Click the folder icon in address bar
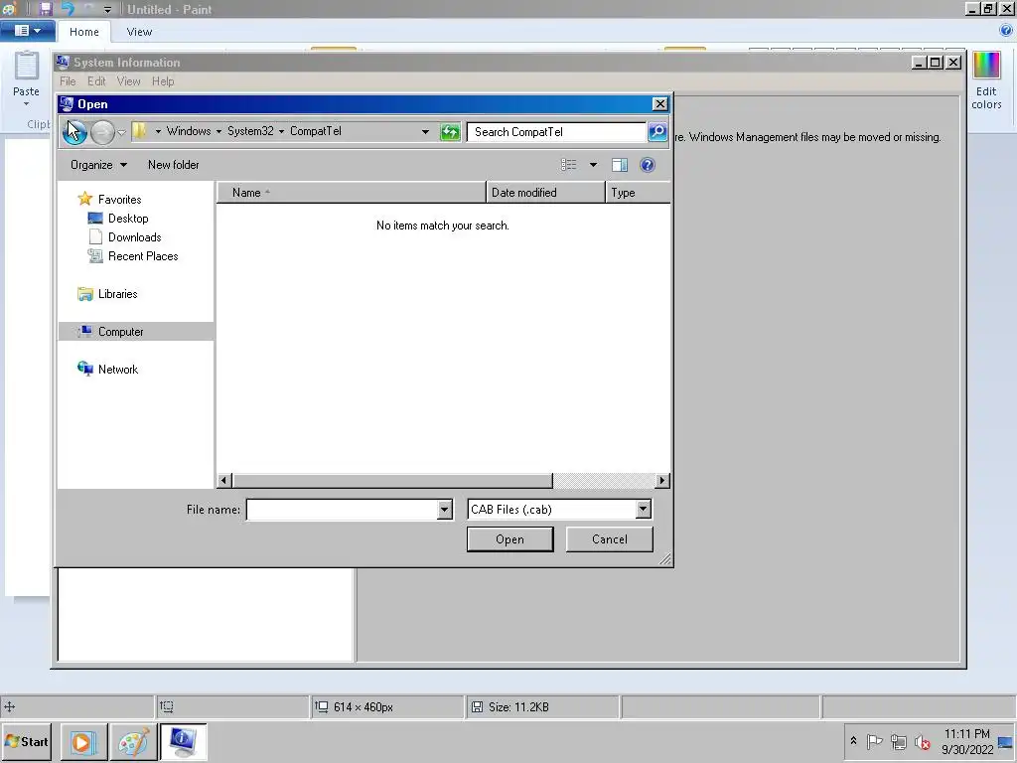Viewport: 1017px width, 763px height. (139, 131)
